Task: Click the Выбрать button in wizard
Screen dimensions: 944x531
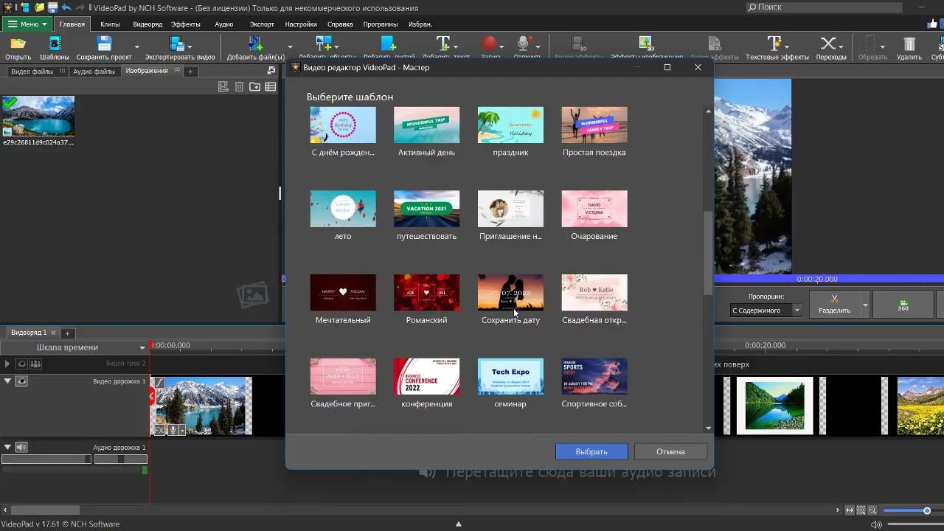Action: 591,451
